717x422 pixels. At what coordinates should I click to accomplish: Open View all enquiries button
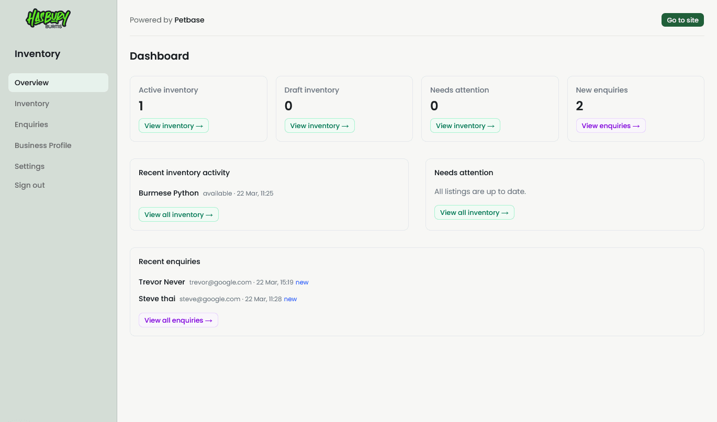(178, 320)
